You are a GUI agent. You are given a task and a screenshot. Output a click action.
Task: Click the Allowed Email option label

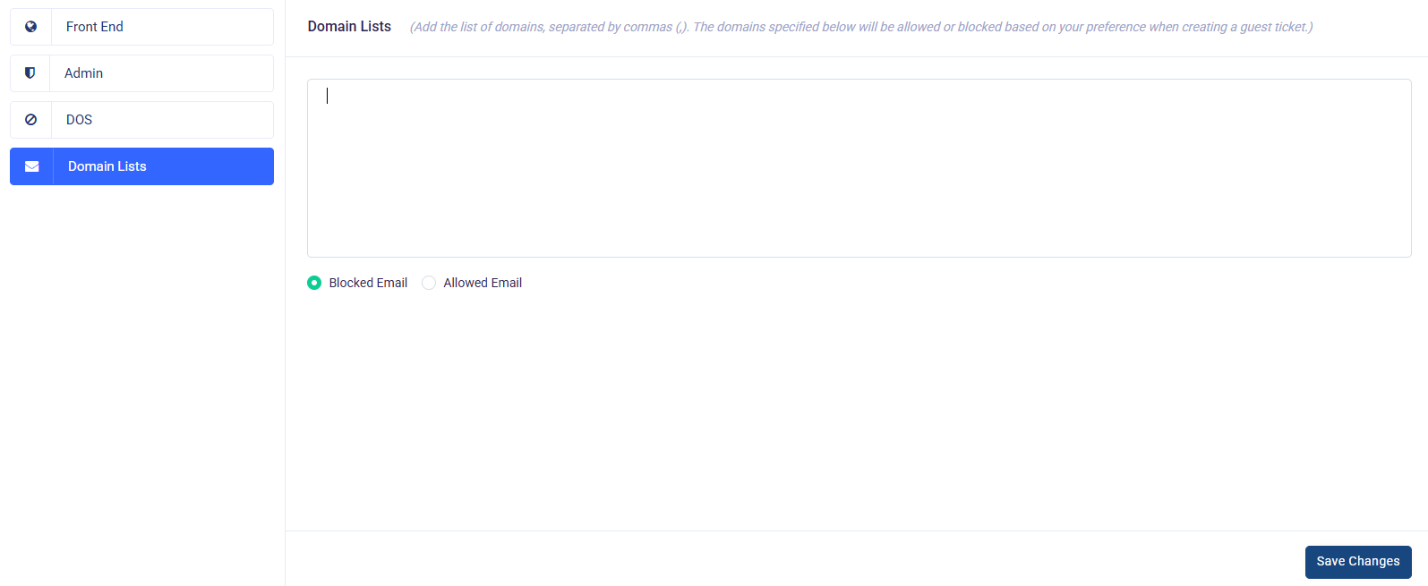click(x=483, y=283)
